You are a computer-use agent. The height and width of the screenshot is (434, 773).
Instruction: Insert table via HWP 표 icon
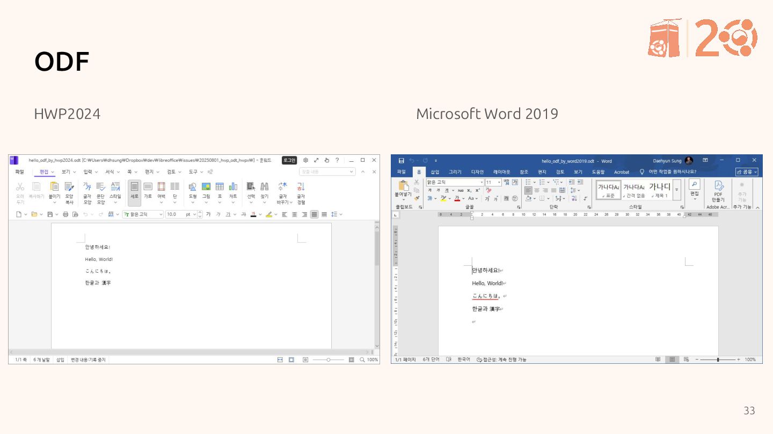click(x=220, y=186)
